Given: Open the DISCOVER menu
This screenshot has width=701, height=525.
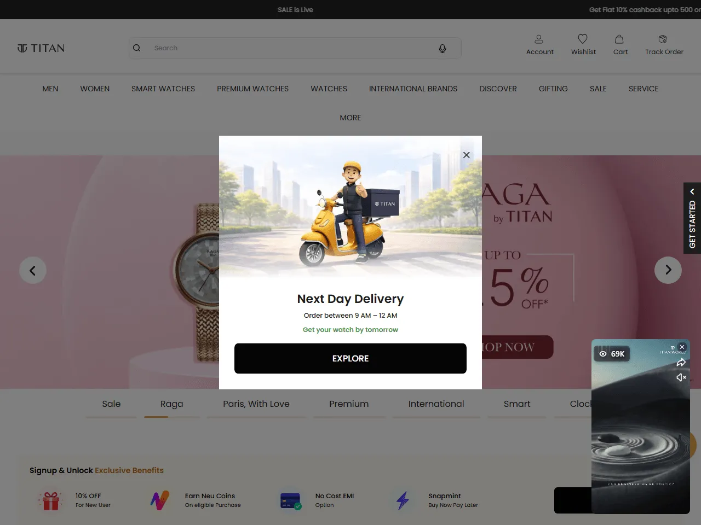Looking at the screenshot, I should point(498,89).
